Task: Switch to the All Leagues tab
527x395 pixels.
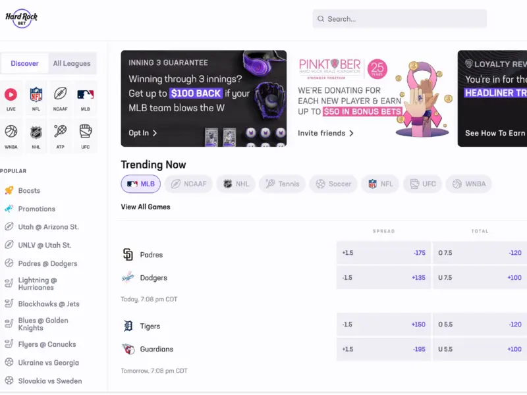Action: point(72,63)
